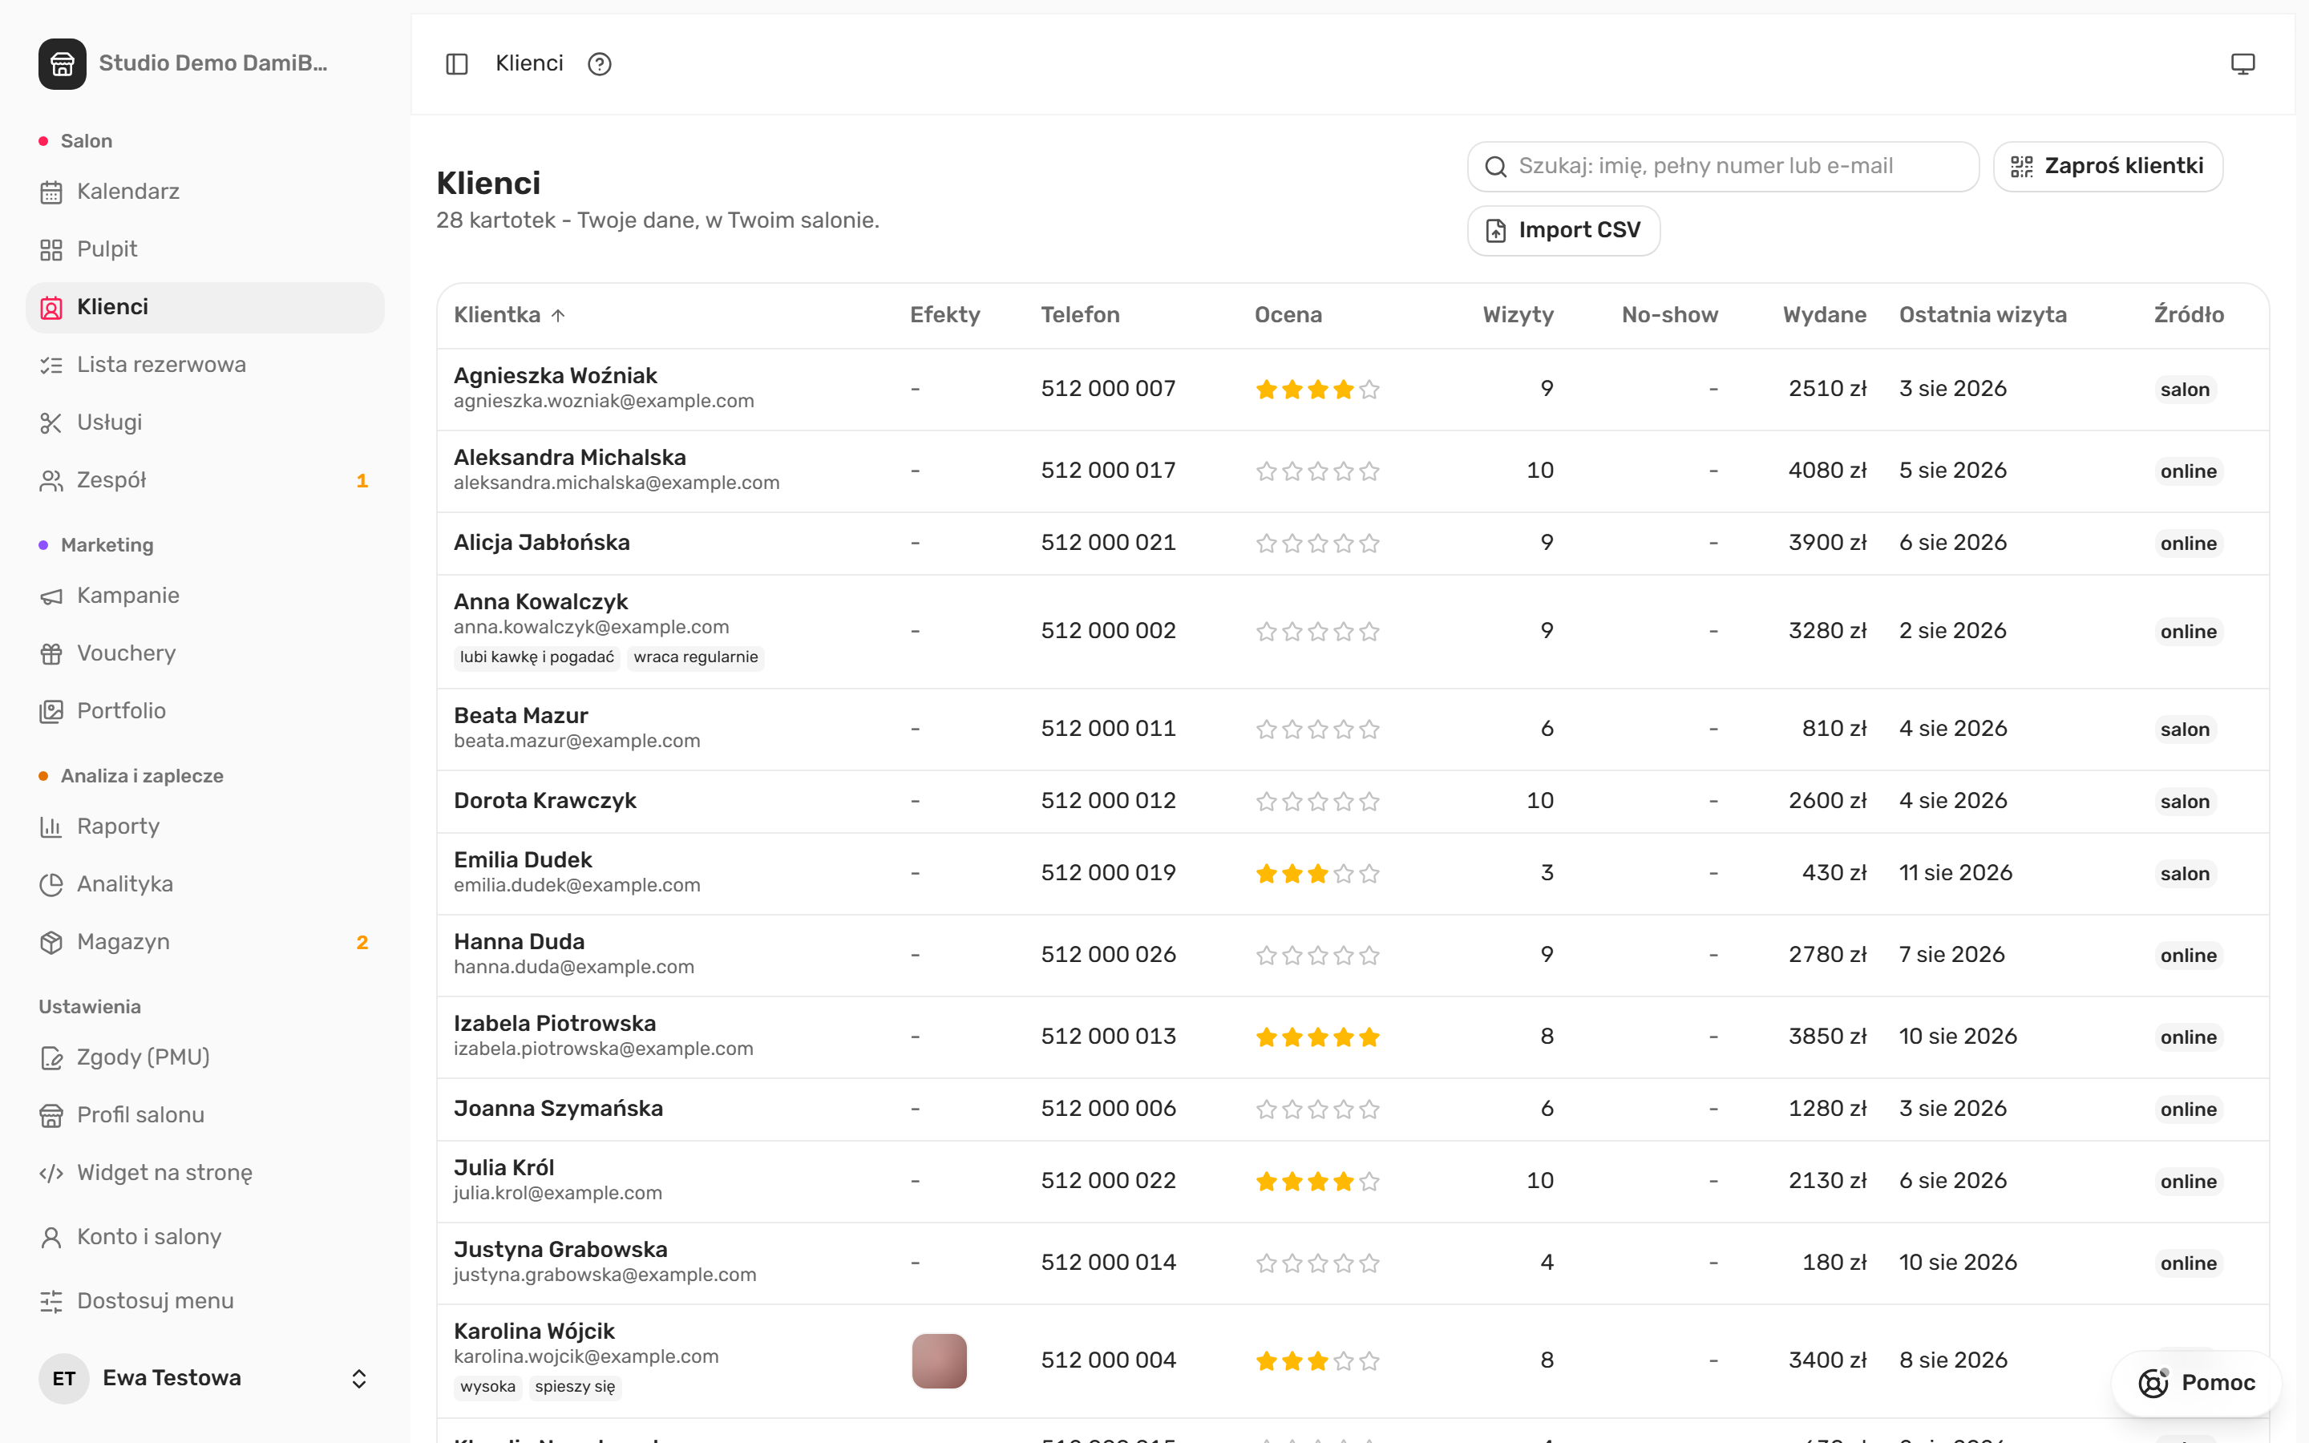Click the scissors Usługi icon
Viewport: 2309px width, 1443px height.
51,422
